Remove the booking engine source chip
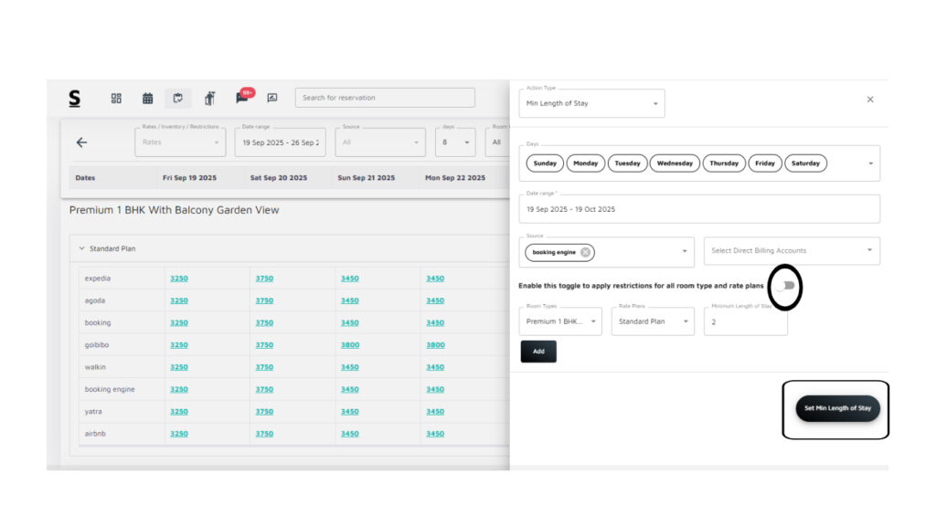Viewport: 936px width, 526px height. tap(585, 252)
